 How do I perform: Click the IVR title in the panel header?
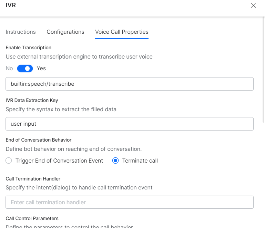pyautogui.click(x=11, y=6)
